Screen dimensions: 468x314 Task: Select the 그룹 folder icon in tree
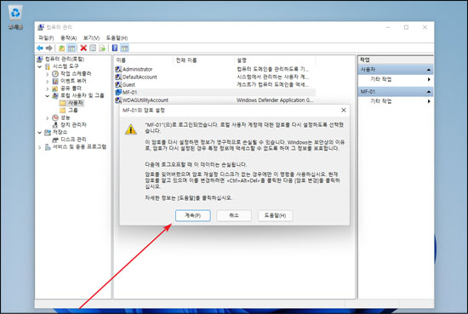coord(63,111)
